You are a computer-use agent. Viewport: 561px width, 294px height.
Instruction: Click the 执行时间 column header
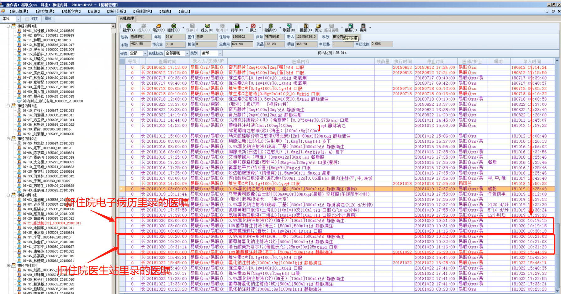(x=403, y=61)
